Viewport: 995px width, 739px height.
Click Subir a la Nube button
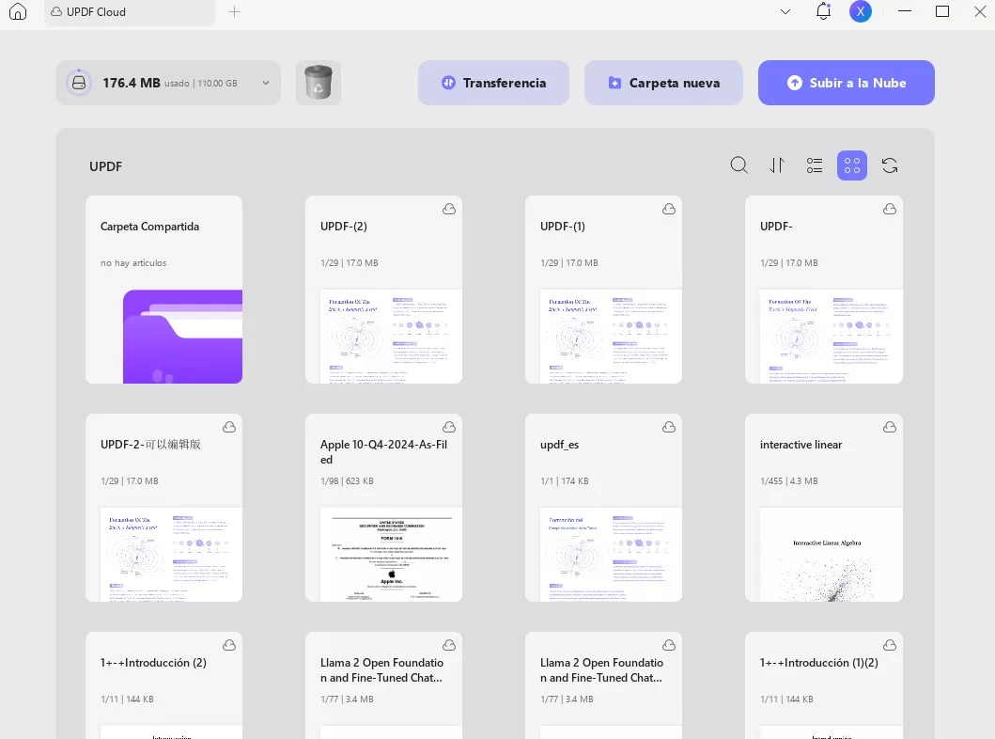click(846, 83)
